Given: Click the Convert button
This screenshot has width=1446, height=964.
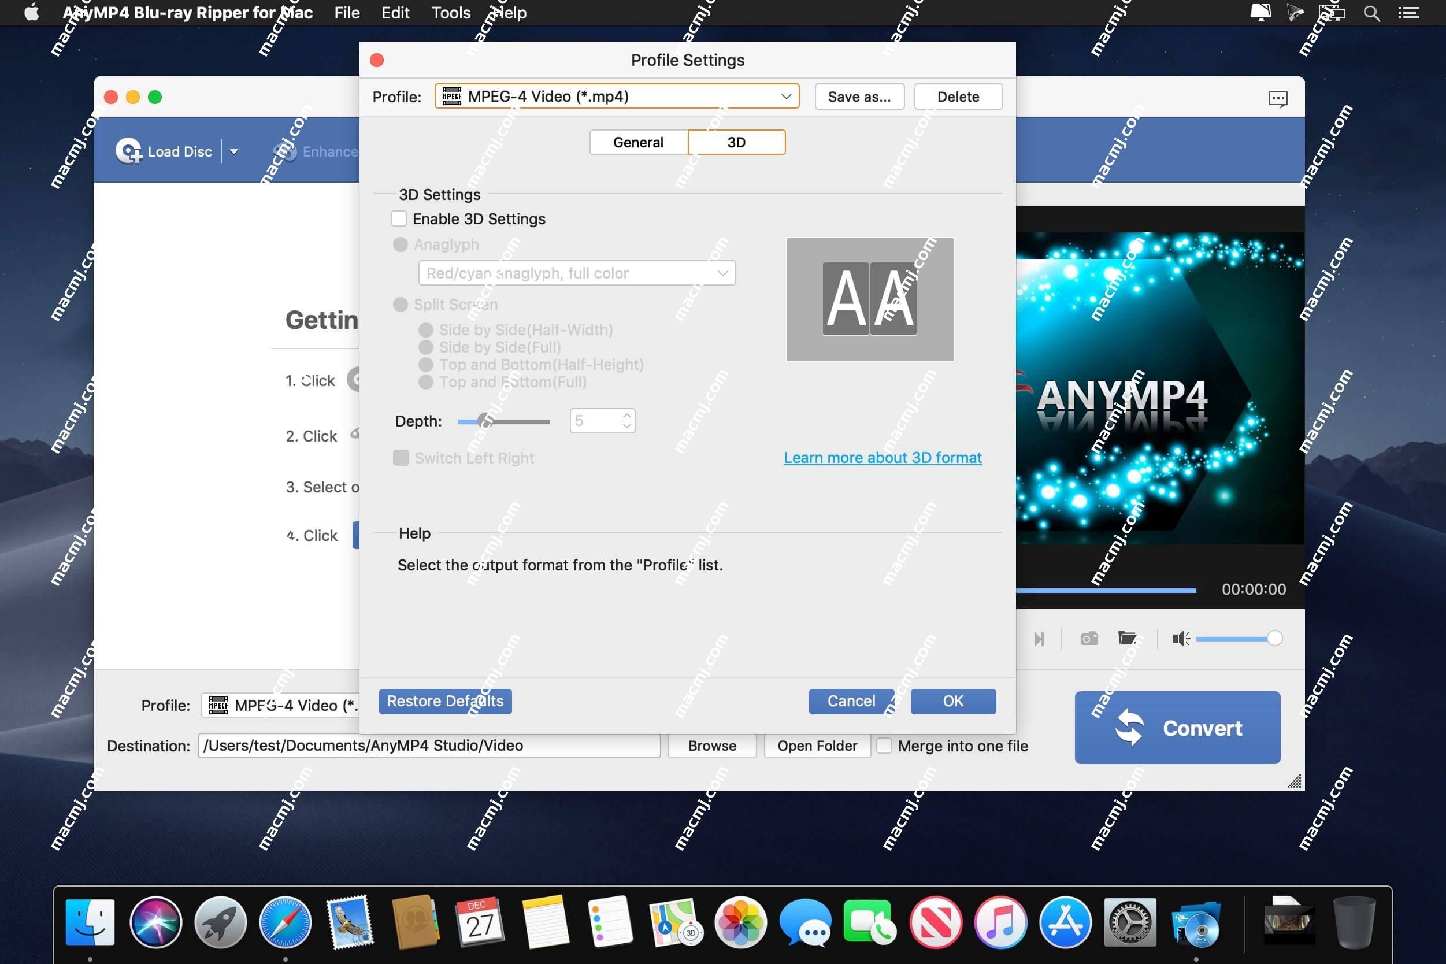Looking at the screenshot, I should click(x=1177, y=728).
